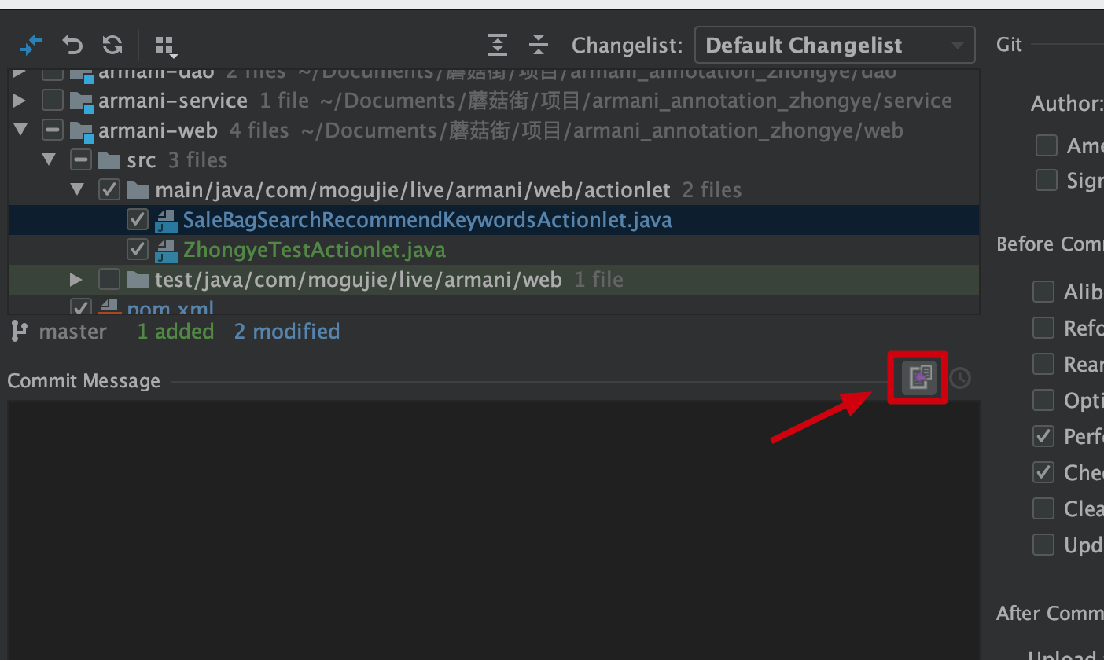Collapse the src folder node

tap(49, 160)
